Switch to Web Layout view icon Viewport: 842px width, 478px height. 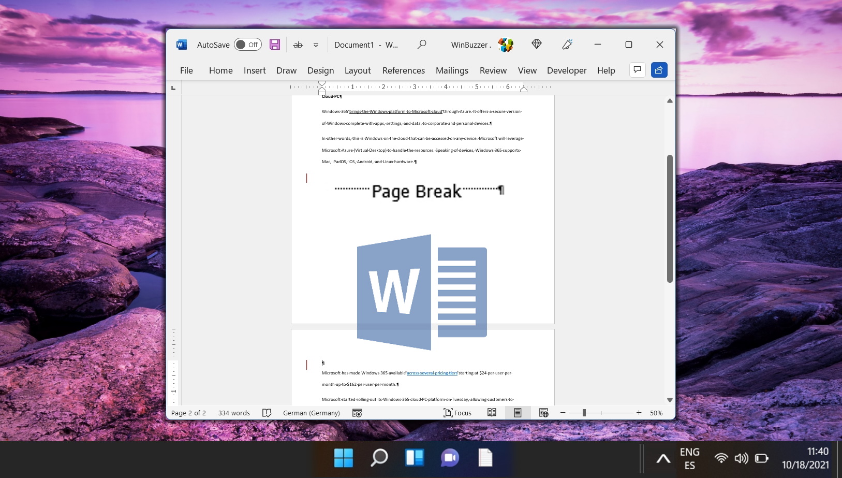pyautogui.click(x=543, y=413)
